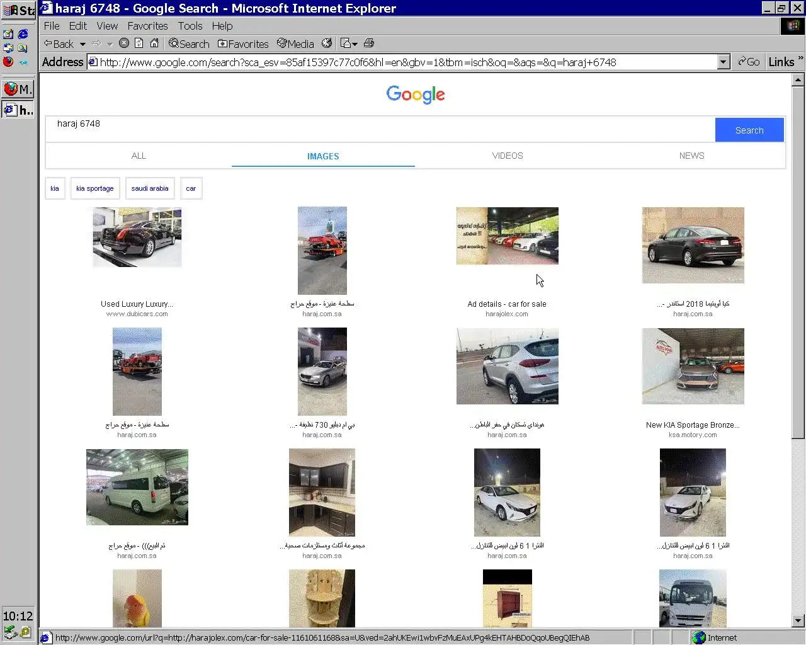806x645 pixels.
Task: Click the Start button on the taskbar
Action: coord(19,10)
